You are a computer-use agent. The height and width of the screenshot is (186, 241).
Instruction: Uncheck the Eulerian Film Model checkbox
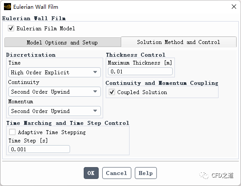(x=11, y=29)
